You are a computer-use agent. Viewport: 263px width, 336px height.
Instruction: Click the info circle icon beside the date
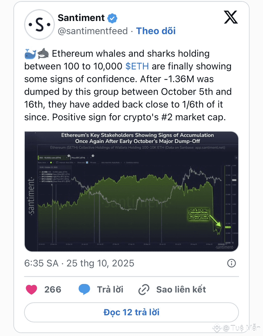click(232, 263)
